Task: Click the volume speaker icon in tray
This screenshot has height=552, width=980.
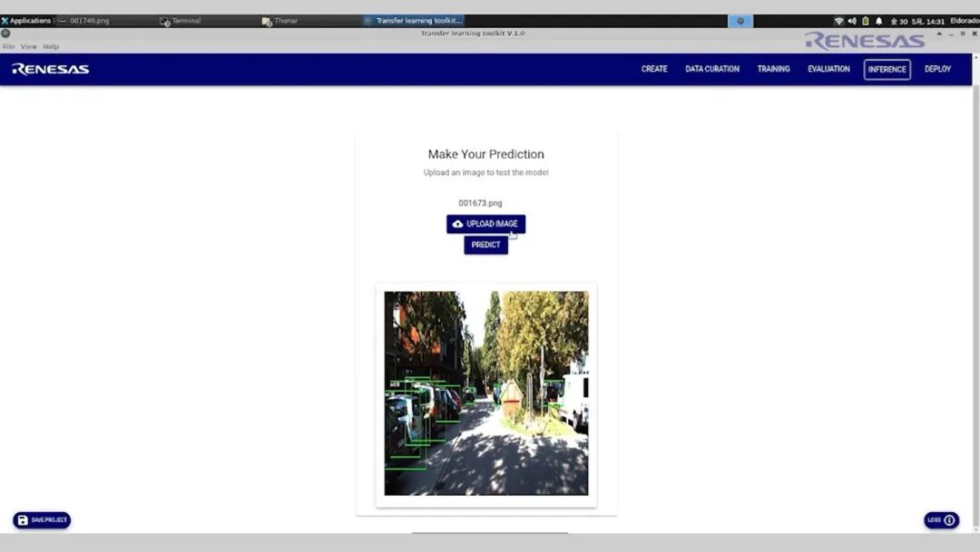Action: pos(852,21)
